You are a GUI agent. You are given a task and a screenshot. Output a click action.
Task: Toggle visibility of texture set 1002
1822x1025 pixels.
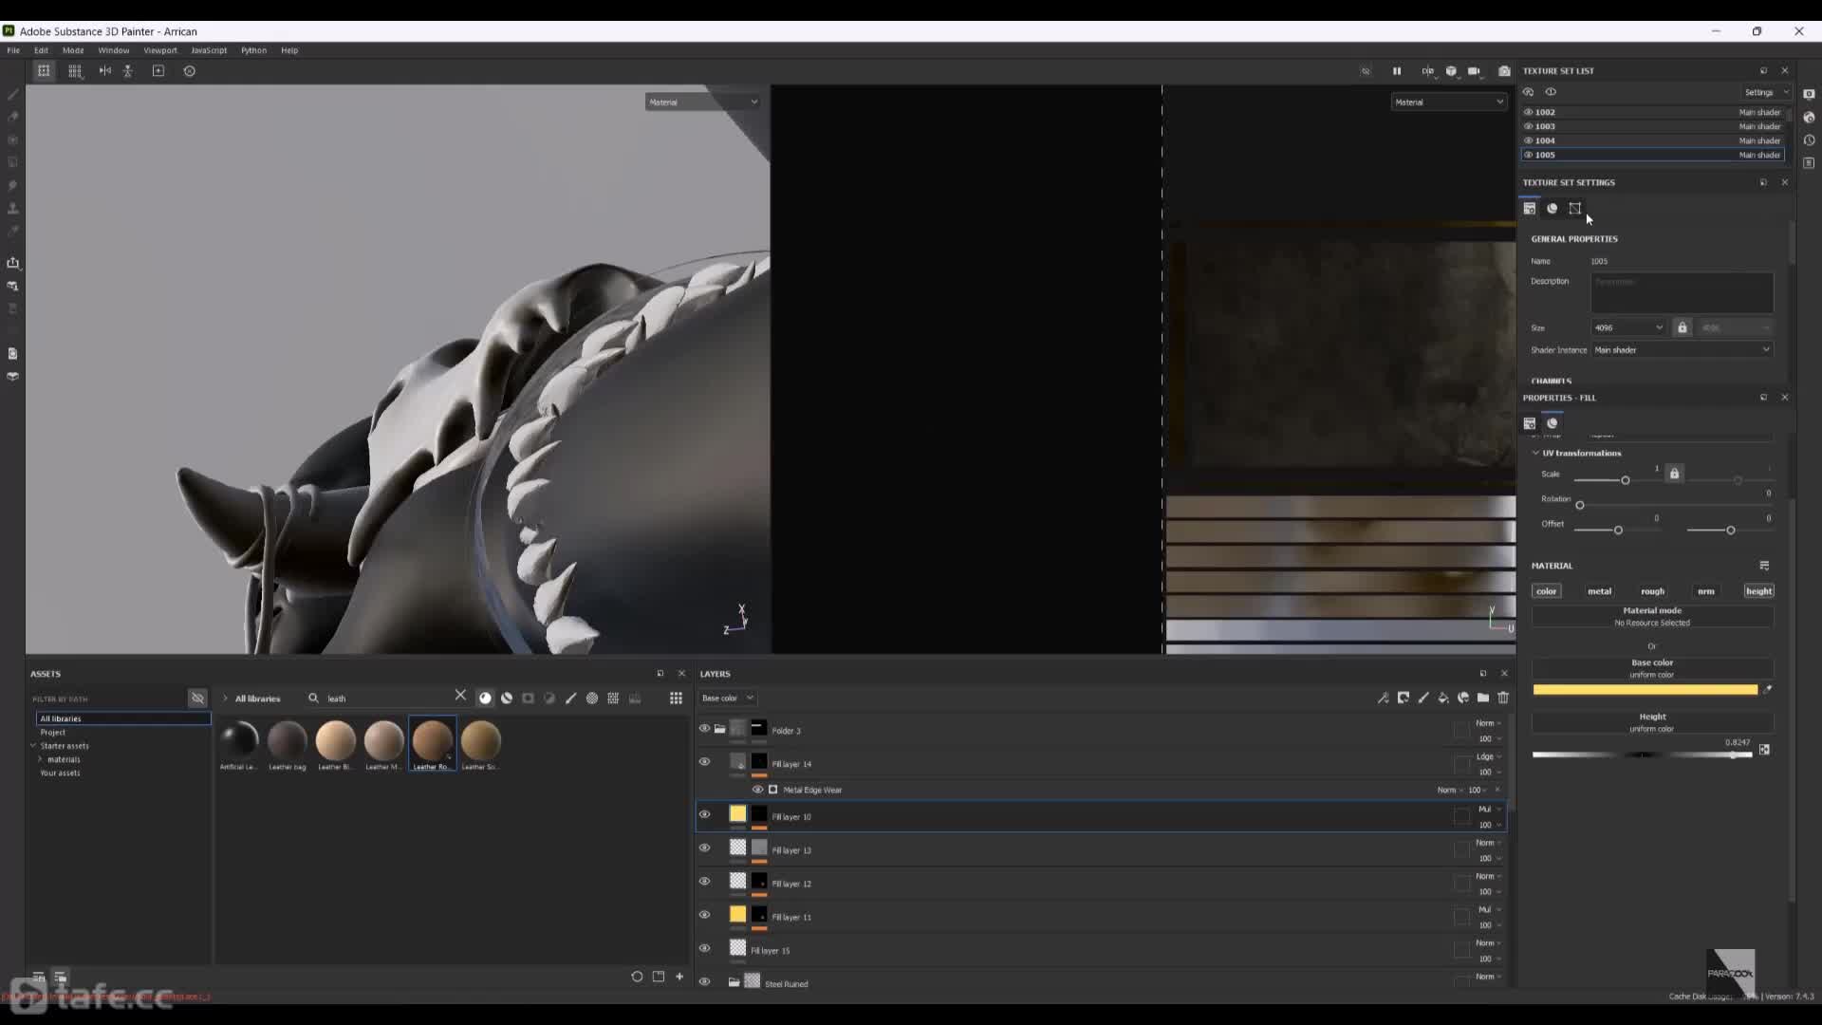(1529, 112)
